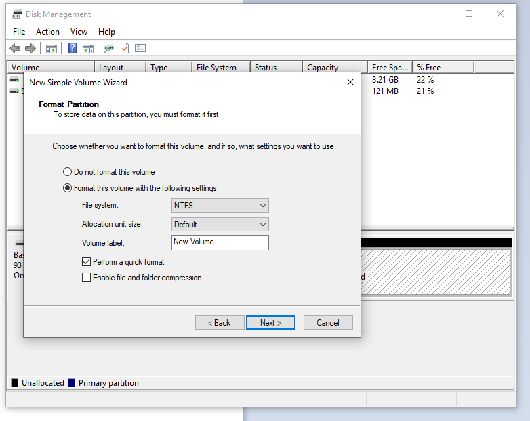The image size is (530, 421).
Task: Click the Connect/Refresh disk toolbar icon
Action: tap(108, 49)
